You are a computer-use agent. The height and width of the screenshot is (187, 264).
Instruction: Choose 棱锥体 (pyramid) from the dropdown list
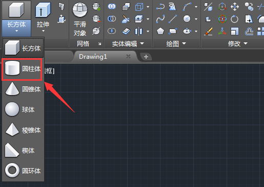pos(23,130)
